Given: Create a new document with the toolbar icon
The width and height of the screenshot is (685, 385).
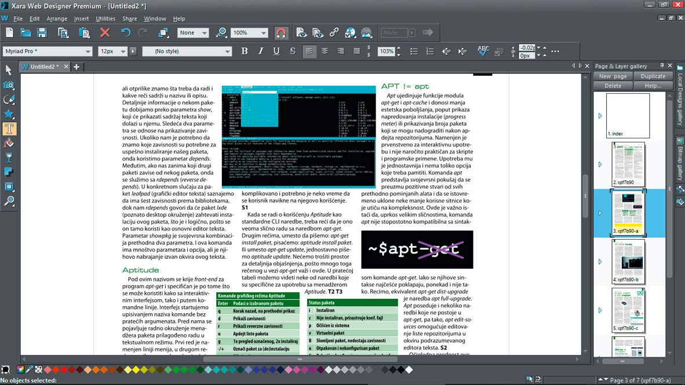Looking at the screenshot, I should coord(9,33).
